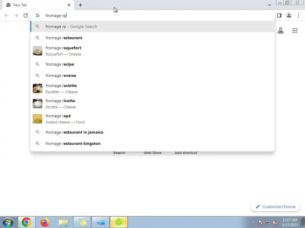The height and width of the screenshot is (228, 305).
Task: Choose 'fromage ricotta' suggestion
Action: click(x=152, y=104)
